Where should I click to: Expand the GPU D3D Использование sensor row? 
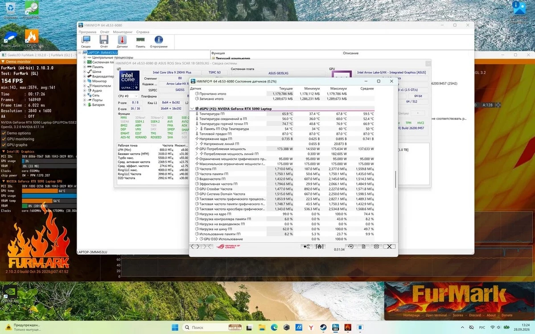point(197,239)
